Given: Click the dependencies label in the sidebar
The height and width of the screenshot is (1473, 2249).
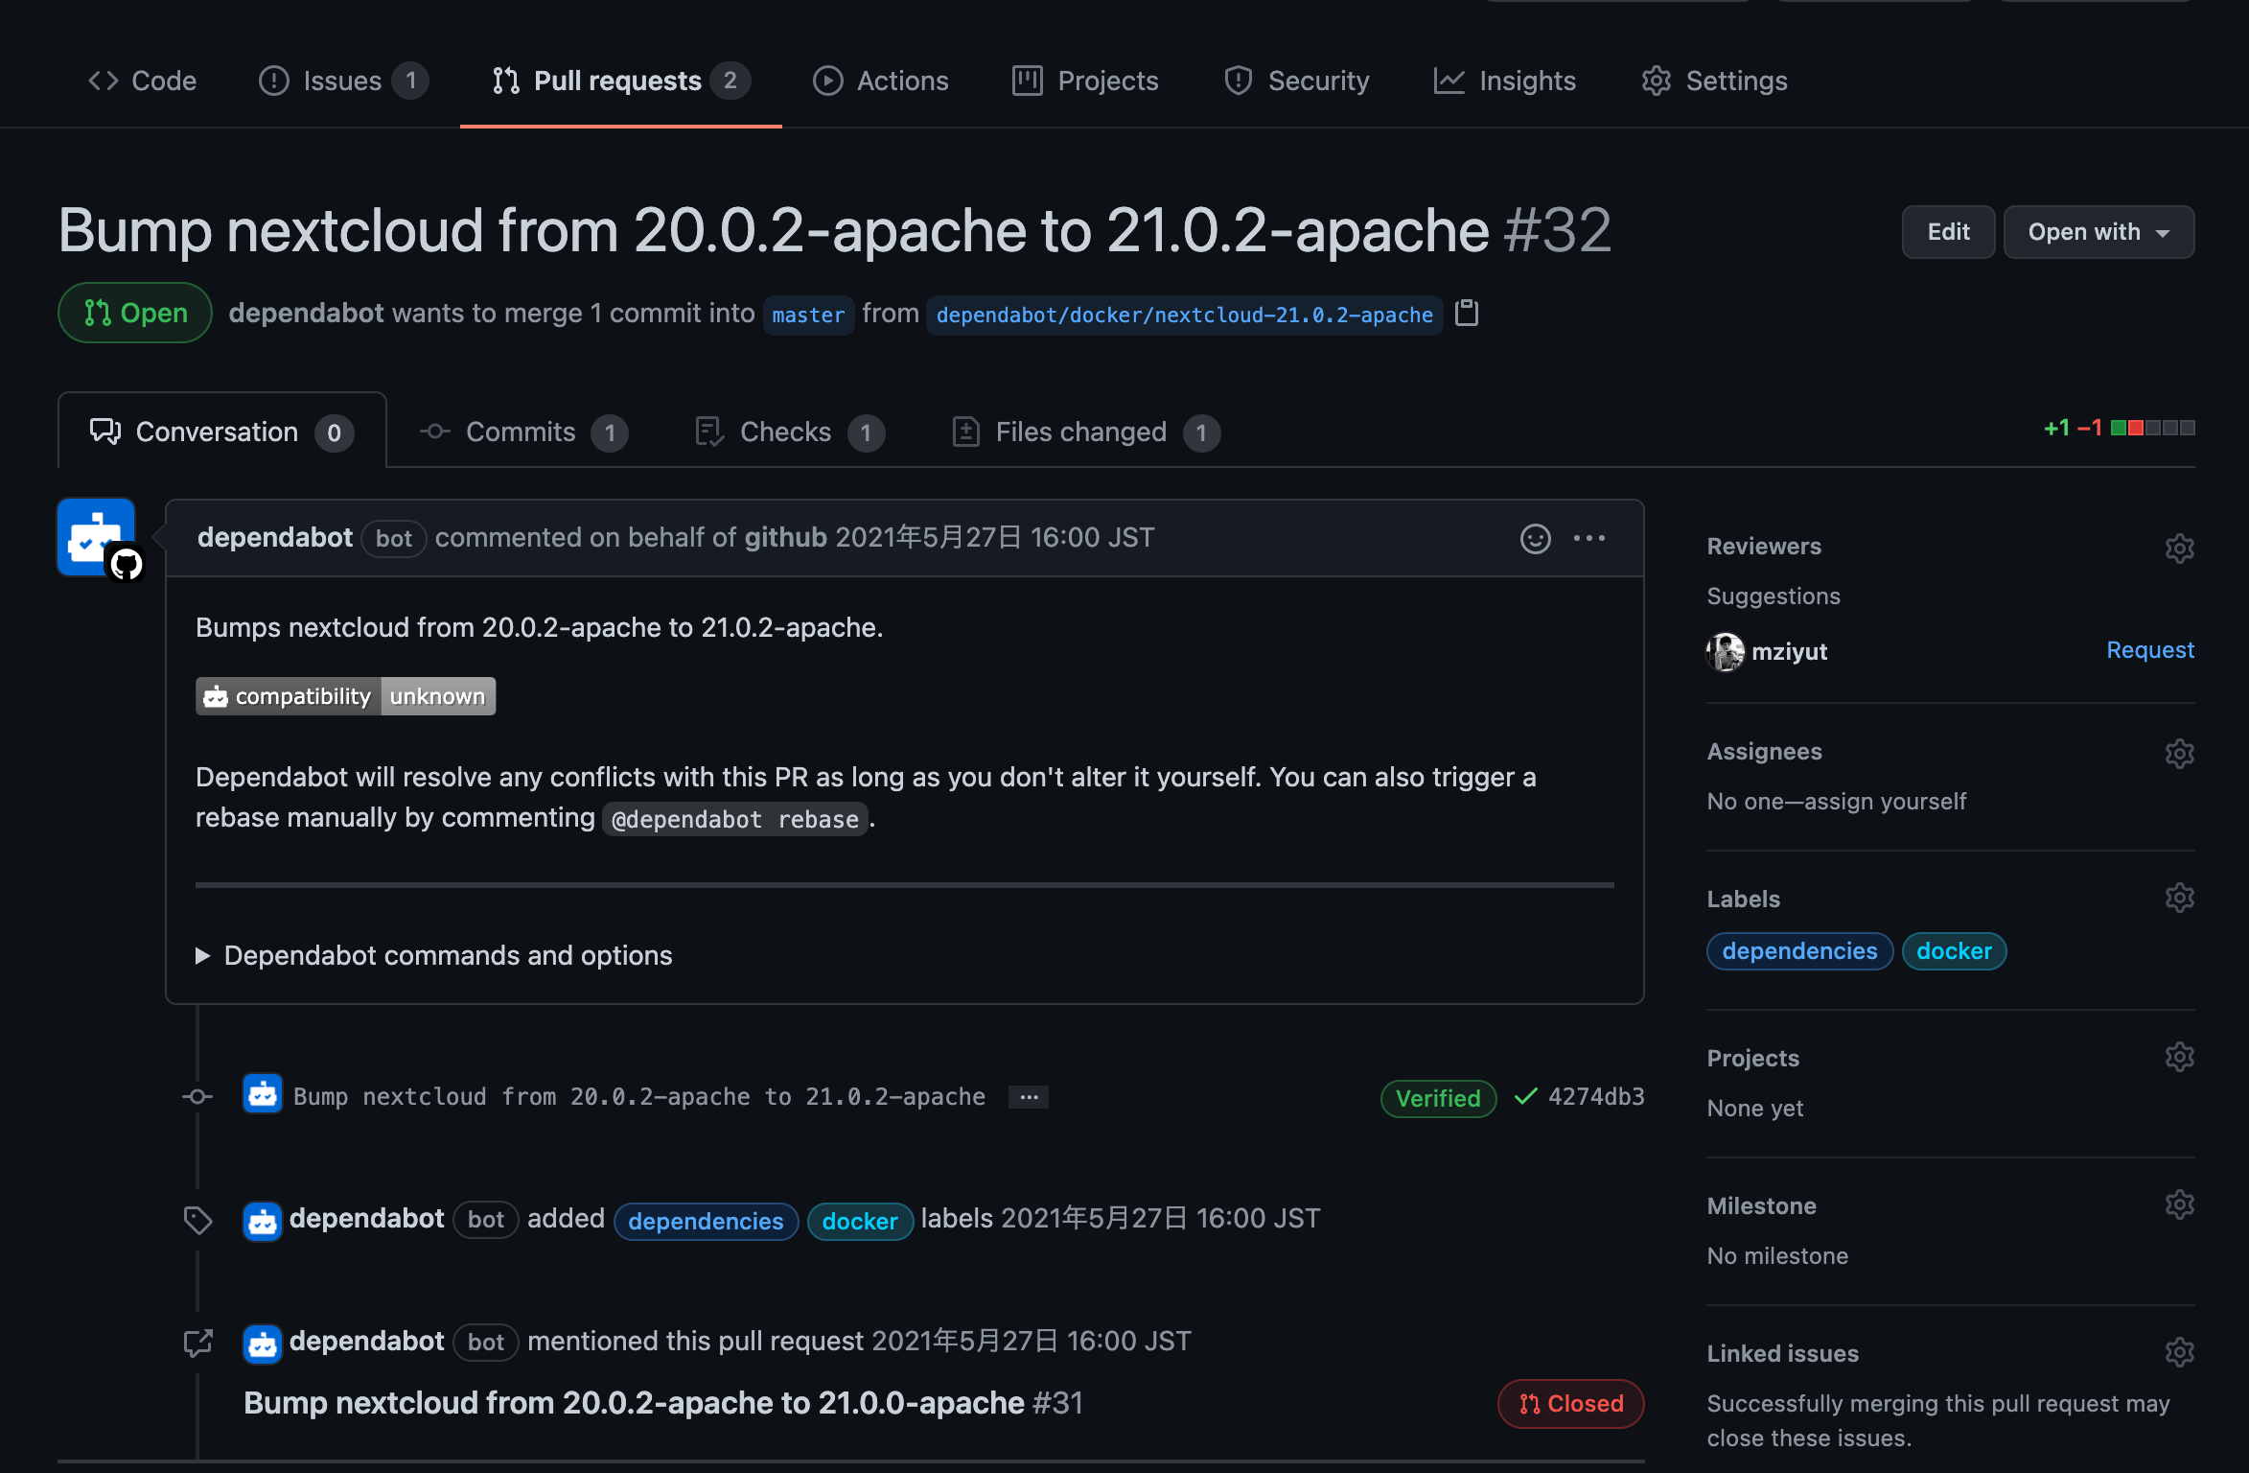Looking at the screenshot, I should 1799,951.
